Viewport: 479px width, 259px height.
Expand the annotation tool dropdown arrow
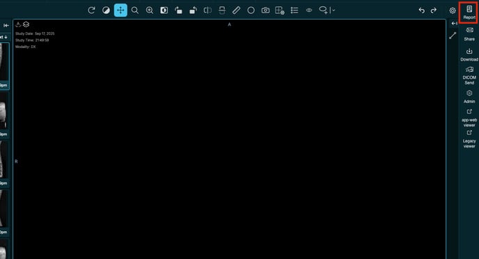[x=333, y=10]
